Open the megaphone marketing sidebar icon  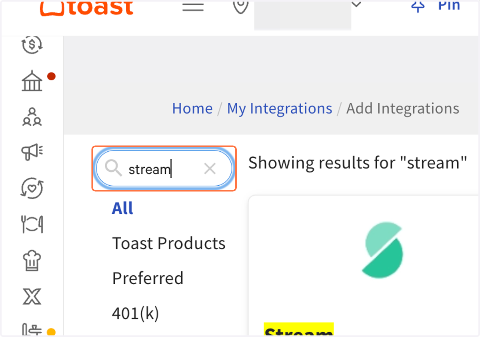click(x=32, y=152)
